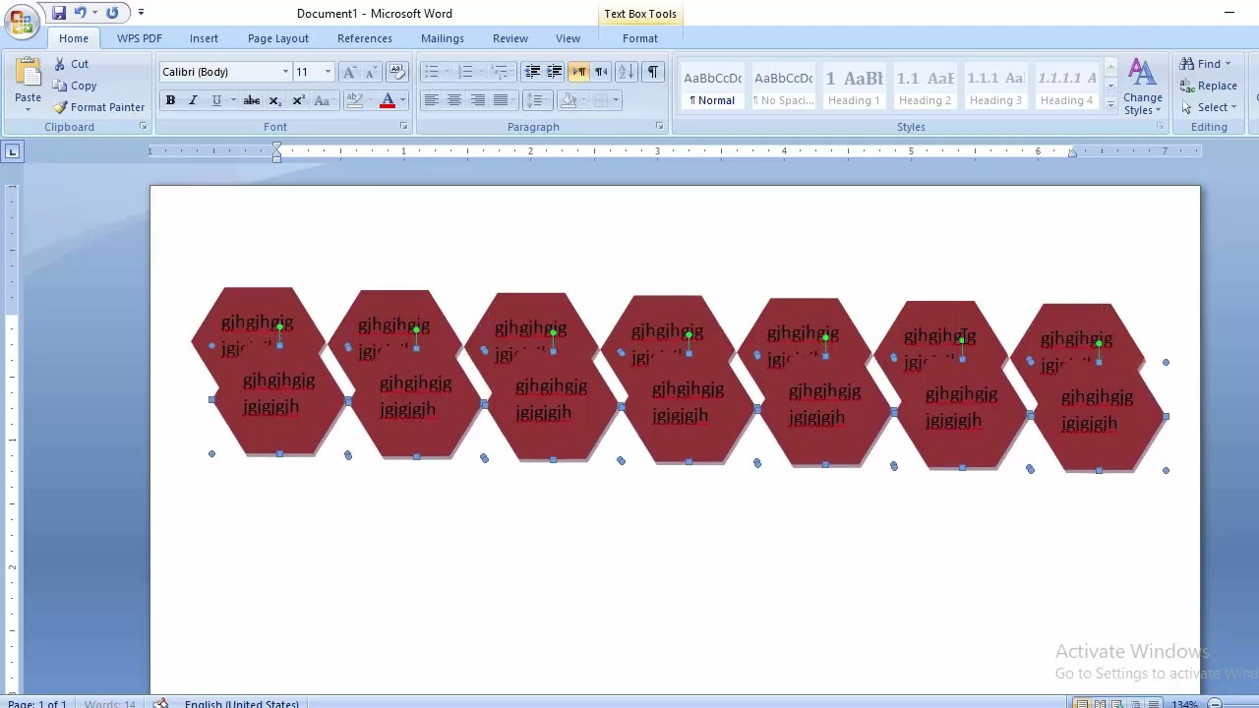Open the References tab
This screenshot has width=1259, height=708.
365,38
